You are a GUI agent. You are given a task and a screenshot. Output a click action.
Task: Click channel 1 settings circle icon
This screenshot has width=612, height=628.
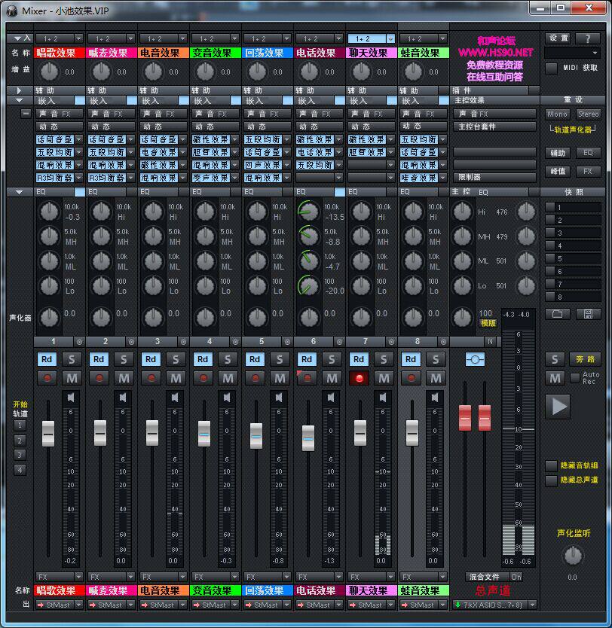point(79,342)
